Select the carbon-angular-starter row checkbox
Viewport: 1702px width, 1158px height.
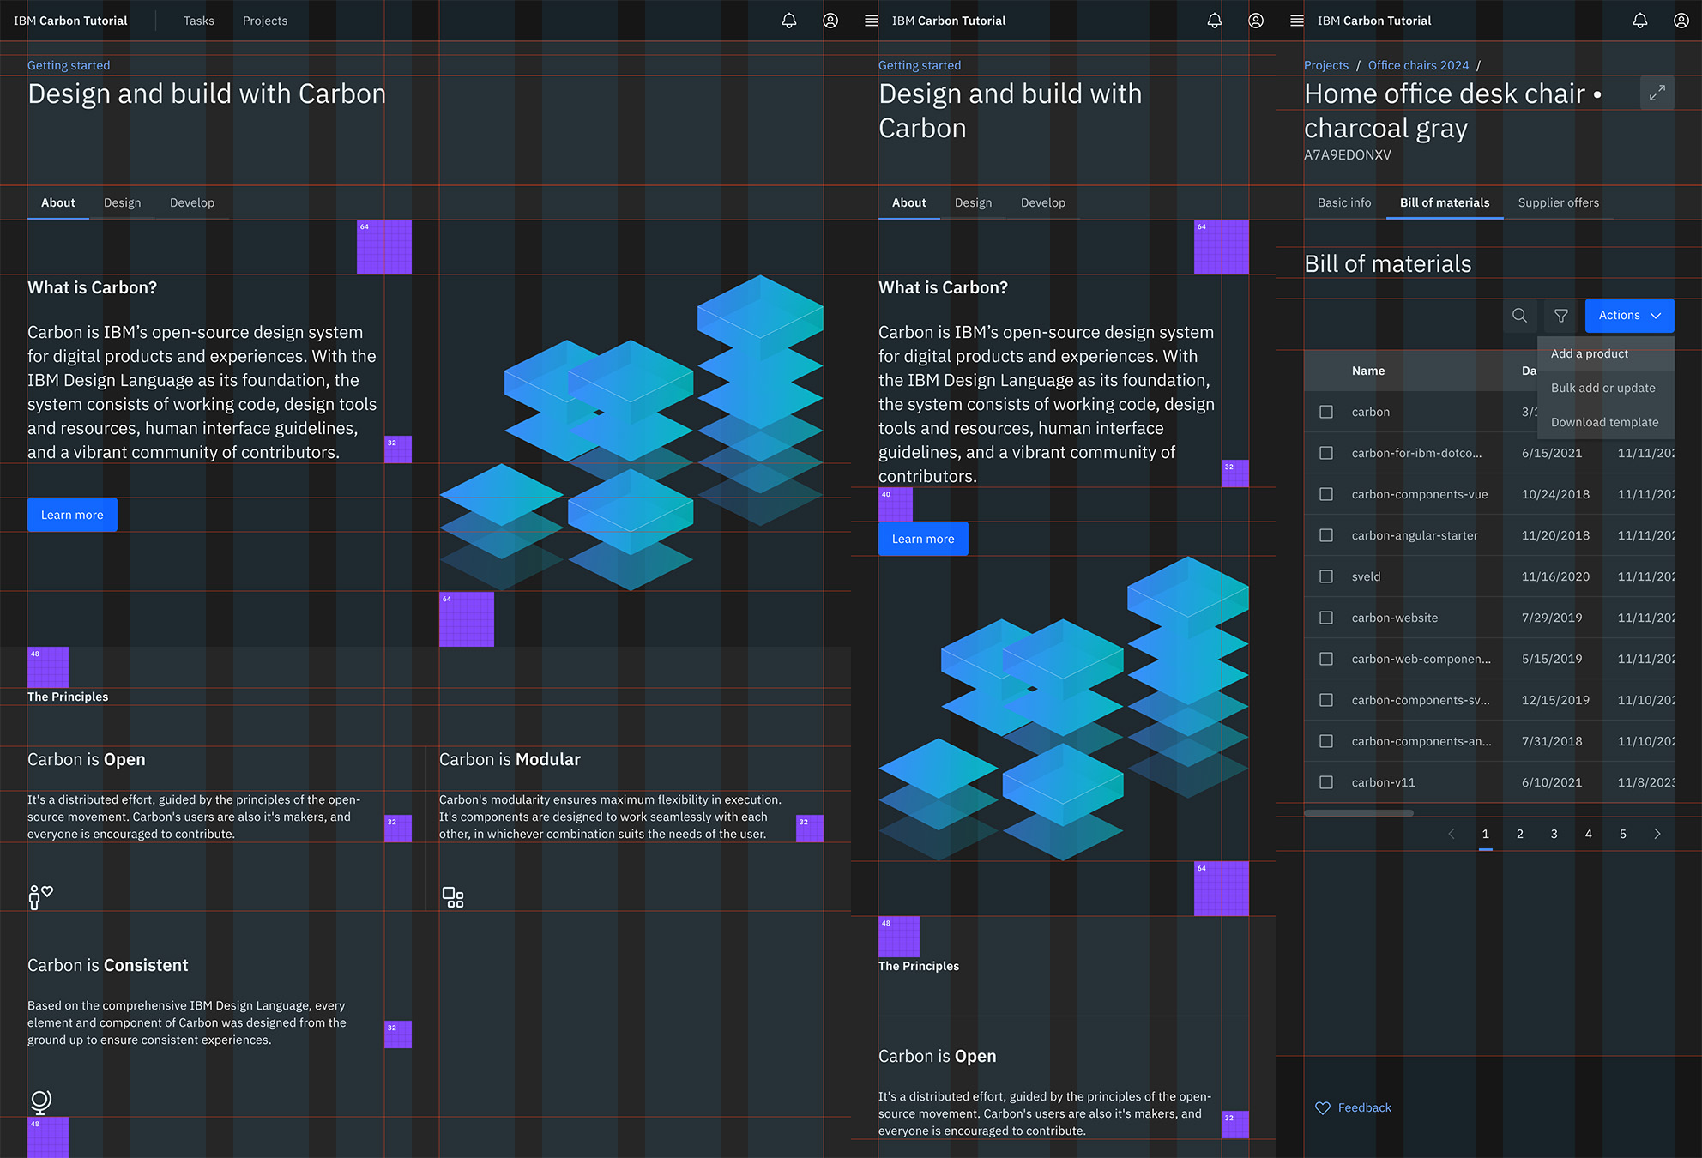pos(1326,535)
